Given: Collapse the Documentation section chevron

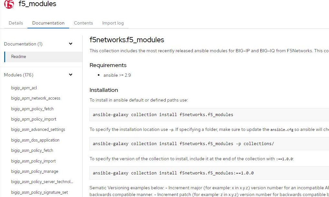Looking at the screenshot, I should coord(71,44).
